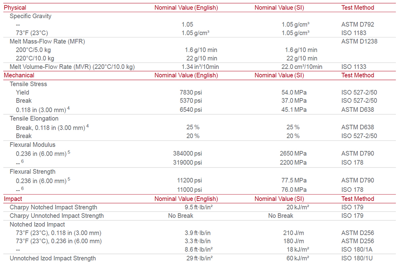Screen dimensions: 404x264
Task: Select Unnotched Izod Impact Strength row
Action: coord(200,258)
